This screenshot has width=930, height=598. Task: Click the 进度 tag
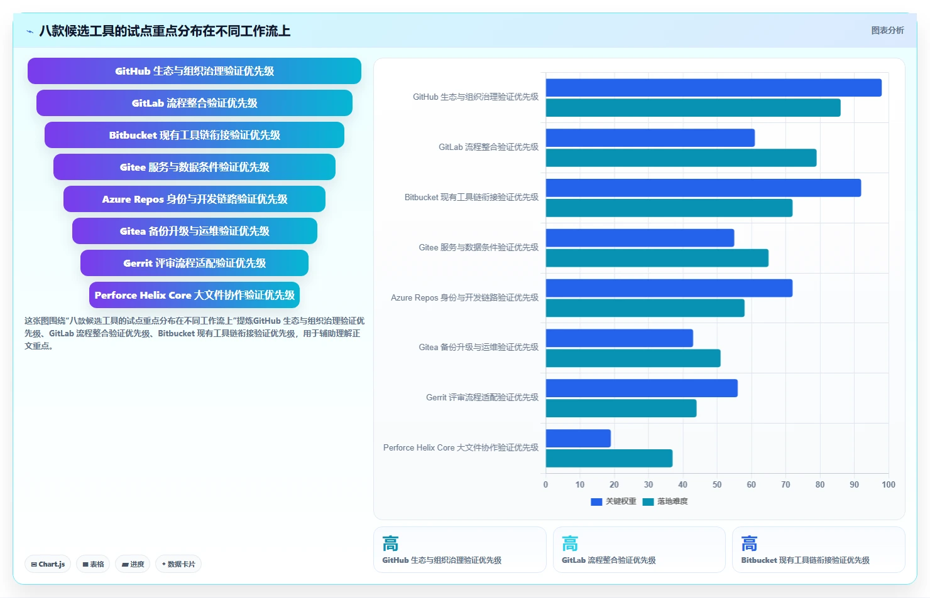tap(133, 564)
